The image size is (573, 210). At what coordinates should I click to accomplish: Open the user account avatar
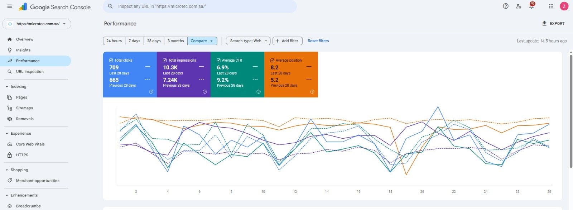point(564,6)
